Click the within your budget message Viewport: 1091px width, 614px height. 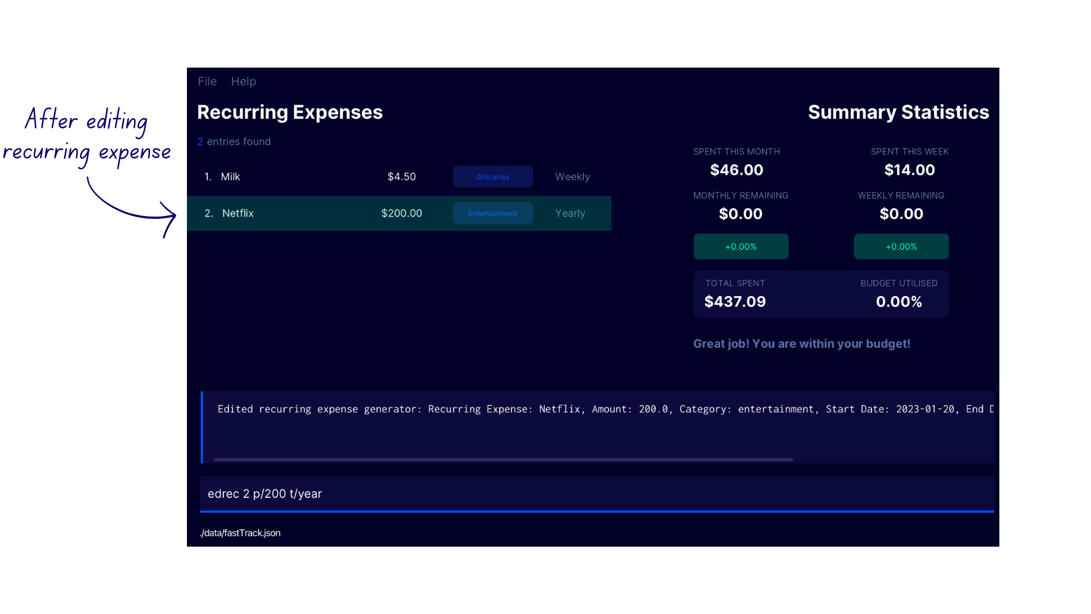point(802,344)
